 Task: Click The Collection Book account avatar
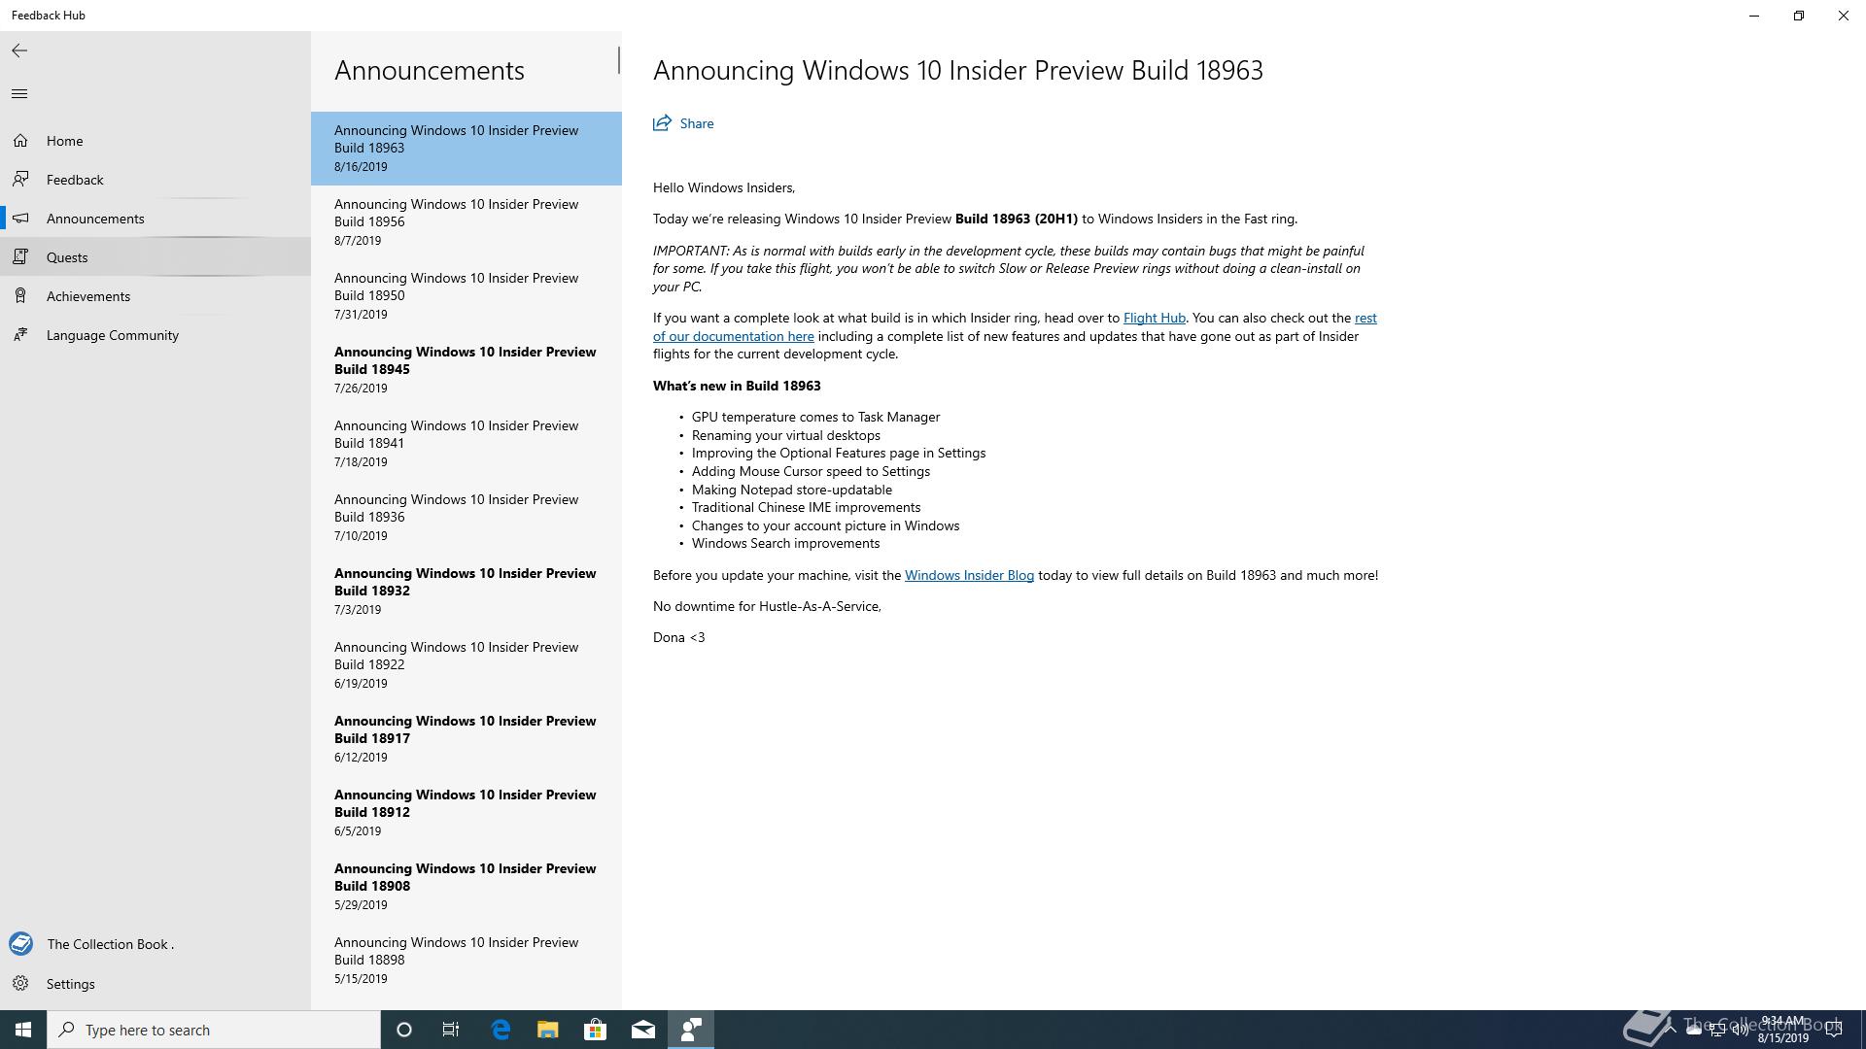tap(20, 943)
